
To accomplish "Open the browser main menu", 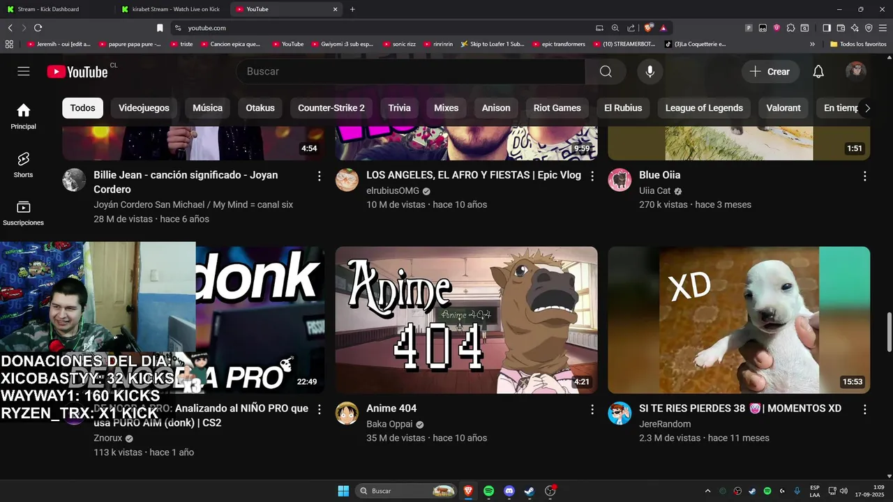I will click(x=883, y=28).
